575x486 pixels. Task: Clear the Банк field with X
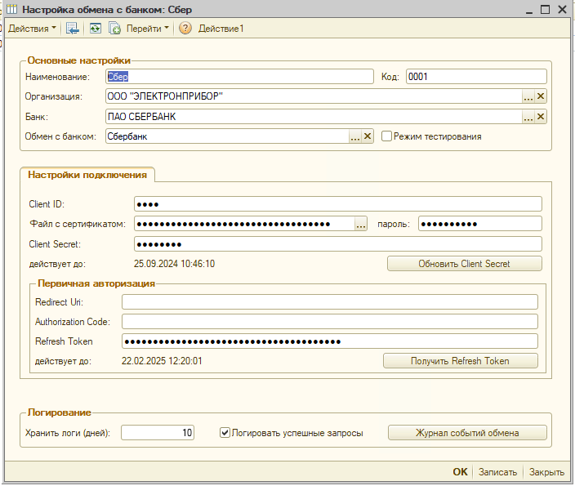[x=541, y=117]
